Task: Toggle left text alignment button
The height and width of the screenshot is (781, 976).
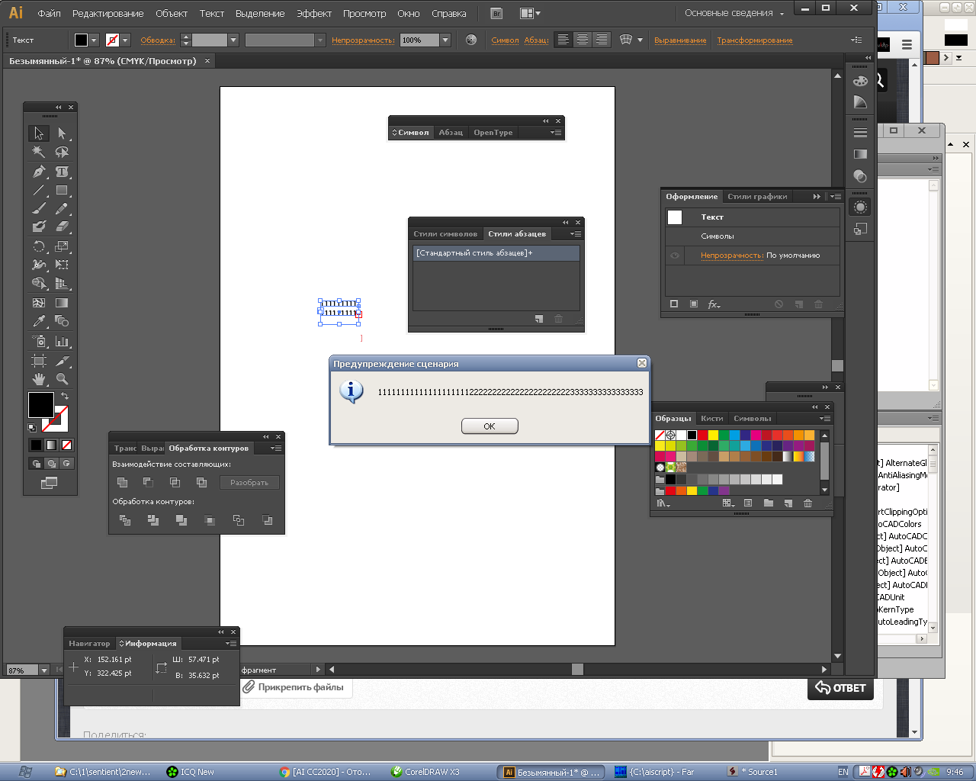Action: click(x=563, y=40)
